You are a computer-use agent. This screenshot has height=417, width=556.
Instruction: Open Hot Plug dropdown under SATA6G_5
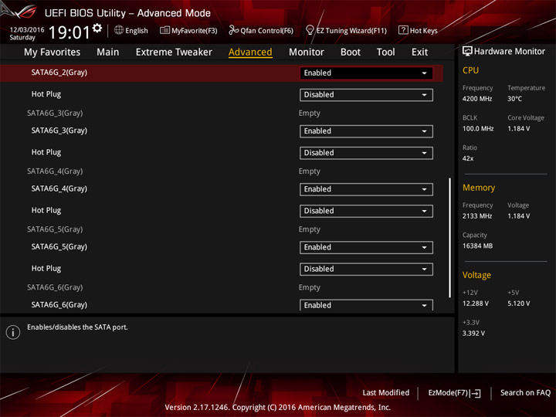point(366,270)
